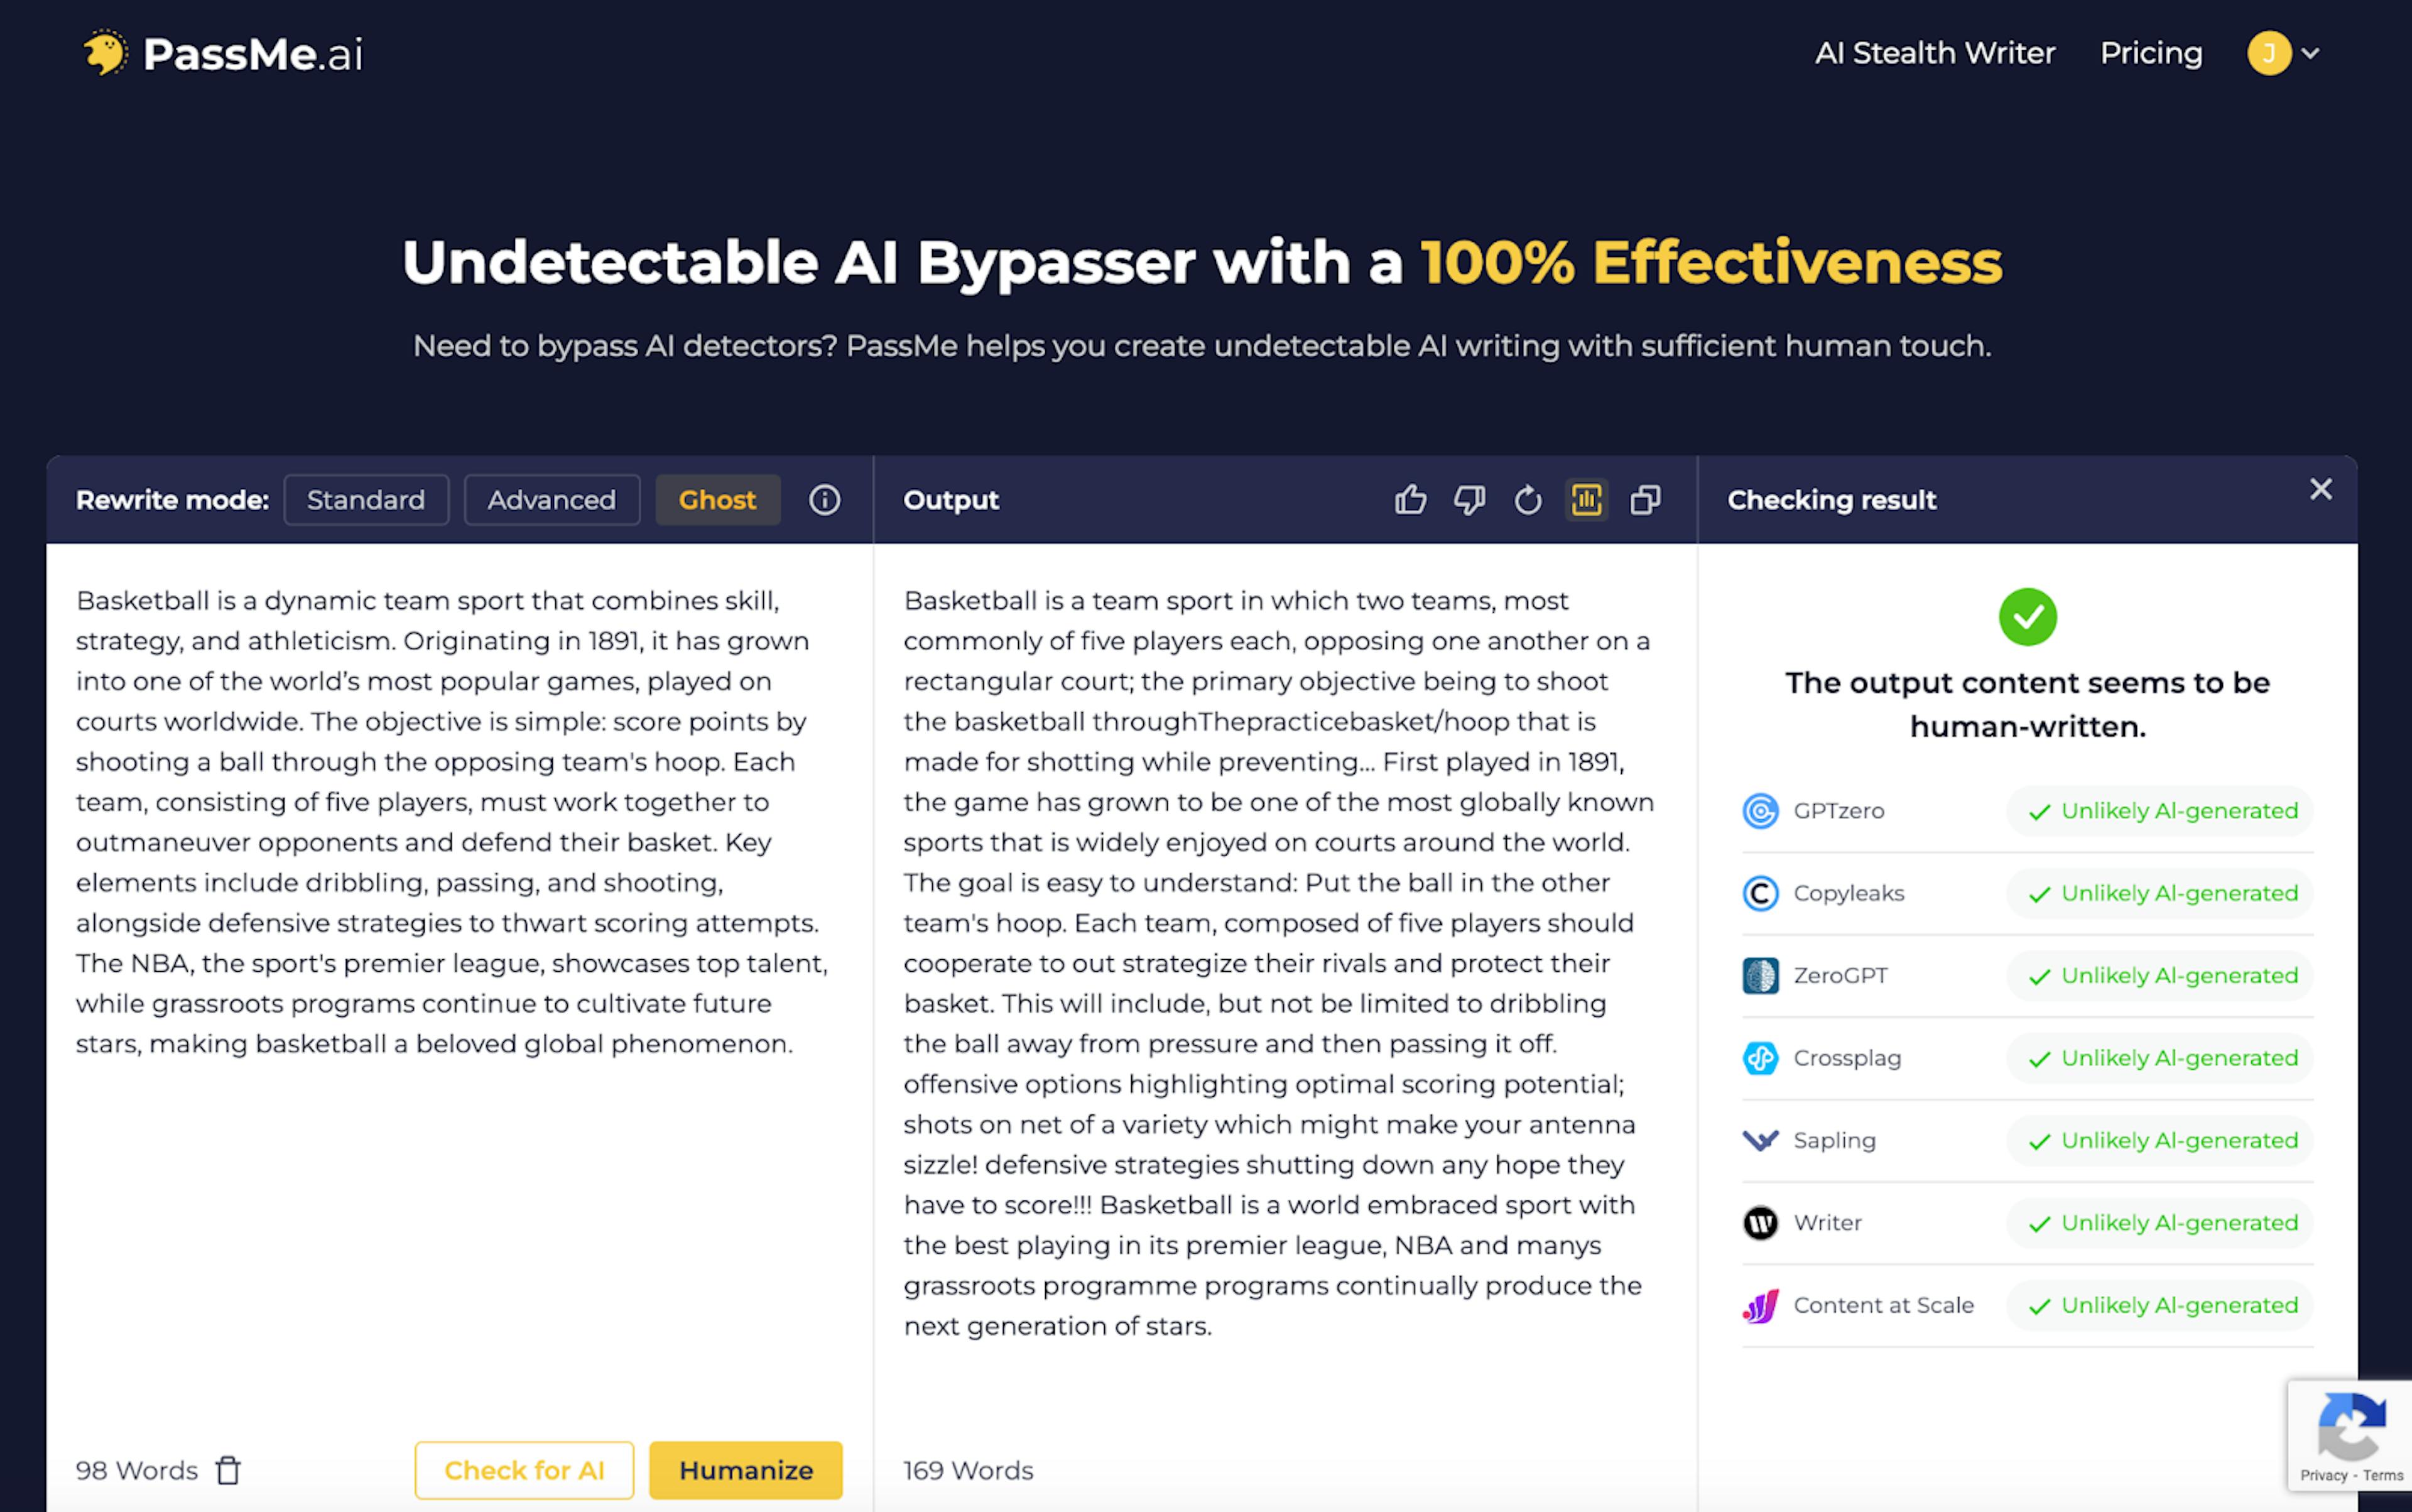This screenshot has width=2412, height=1512.
Task: Close the Checking result panel
Action: pos(2321,489)
